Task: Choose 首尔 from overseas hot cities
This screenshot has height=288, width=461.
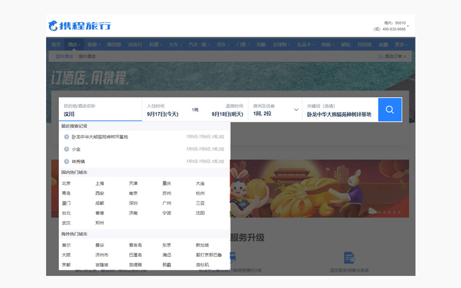Action: pos(66,245)
